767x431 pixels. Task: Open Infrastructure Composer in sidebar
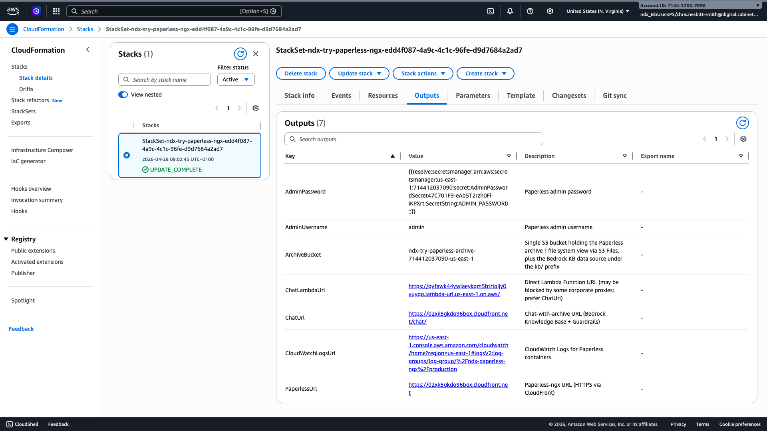point(42,150)
